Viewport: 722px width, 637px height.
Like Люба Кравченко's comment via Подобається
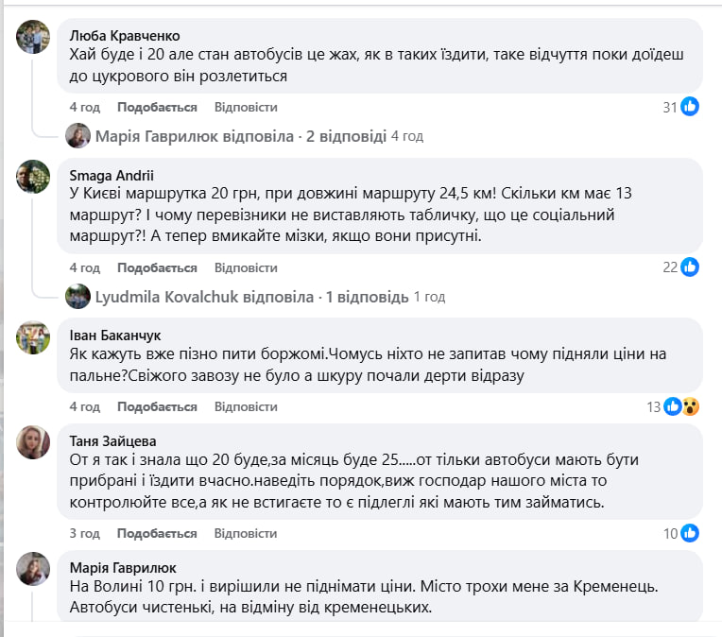click(157, 107)
